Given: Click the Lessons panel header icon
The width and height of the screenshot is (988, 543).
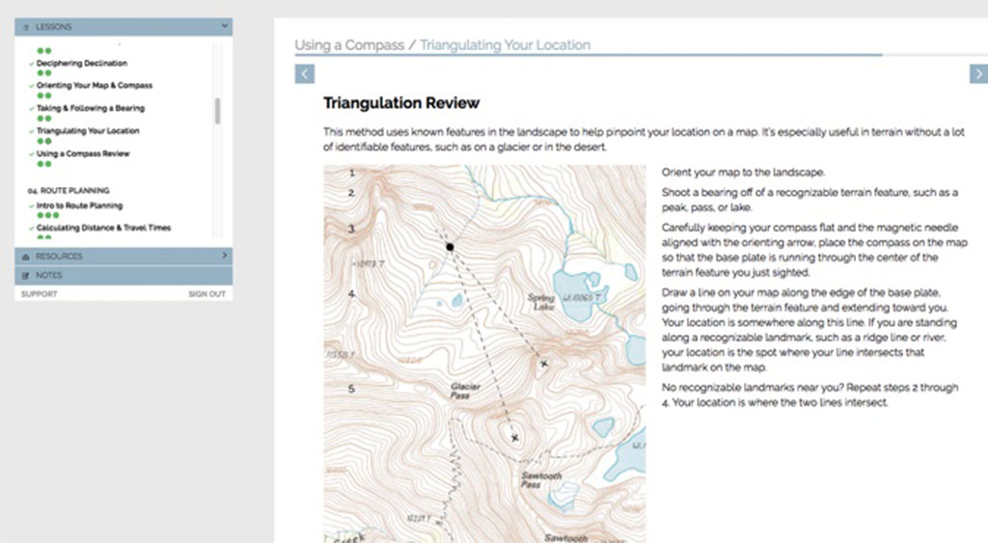Looking at the screenshot, I should click(x=25, y=27).
